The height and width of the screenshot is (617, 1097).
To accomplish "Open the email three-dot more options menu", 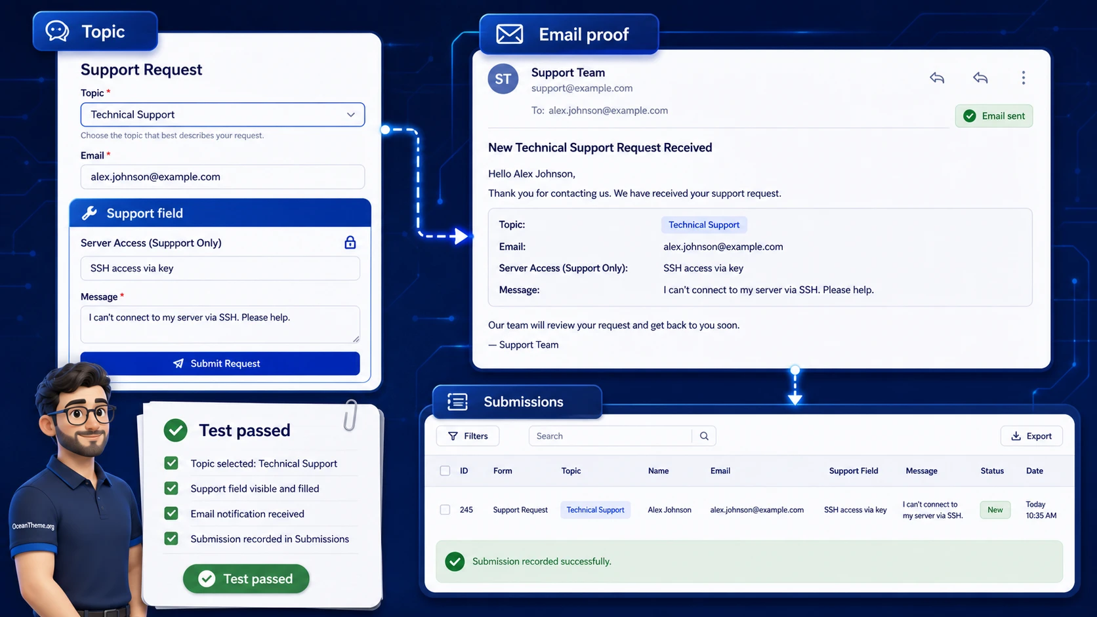I will (x=1023, y=78).
